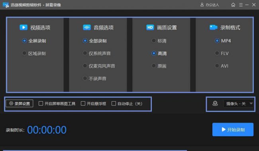Set quality to 高清

(x=154, y=53)
